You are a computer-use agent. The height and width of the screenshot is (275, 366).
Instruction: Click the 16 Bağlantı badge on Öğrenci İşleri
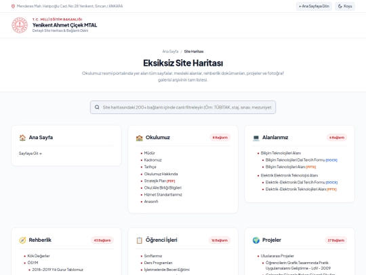(220, 240)
